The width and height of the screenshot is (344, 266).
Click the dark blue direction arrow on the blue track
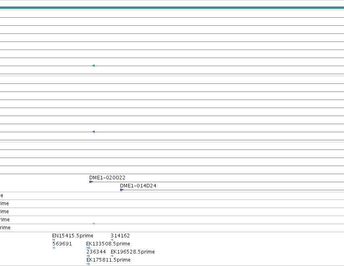tap(93, 132)
